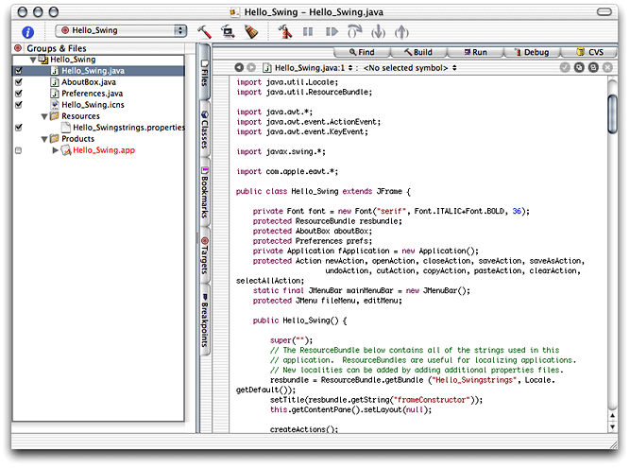Select the Resources folder
Image resolution: width=630 pixels, height=468 pixels.
click(x=80, y=116)
